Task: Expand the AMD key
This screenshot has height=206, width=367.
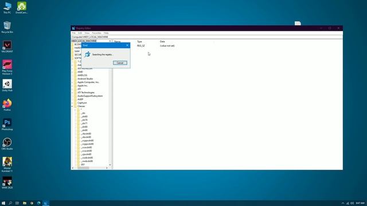Action: click(72, 72)
